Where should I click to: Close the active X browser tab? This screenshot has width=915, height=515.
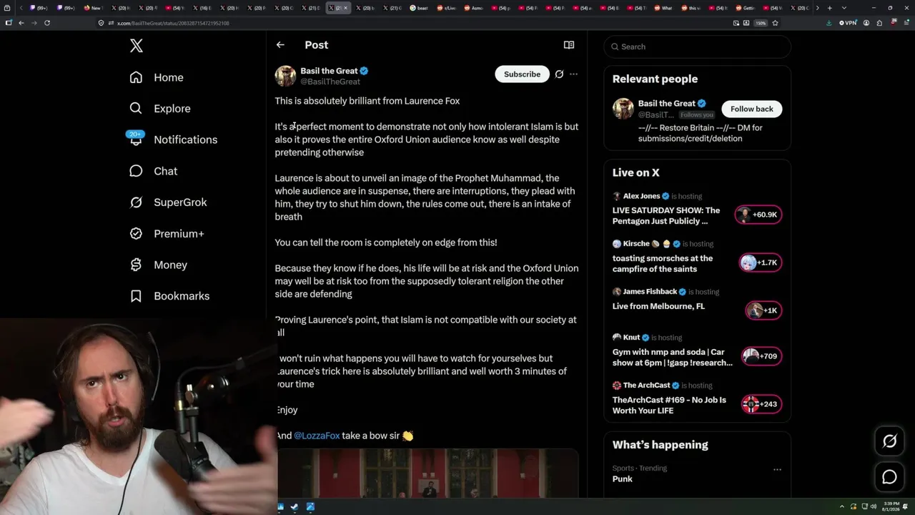346,8
